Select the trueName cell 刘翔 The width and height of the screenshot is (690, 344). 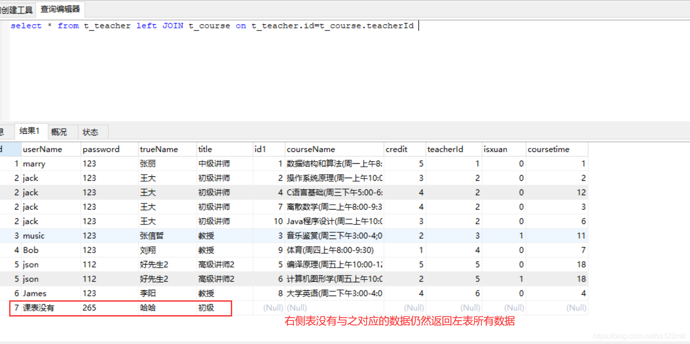coord(168,250)
